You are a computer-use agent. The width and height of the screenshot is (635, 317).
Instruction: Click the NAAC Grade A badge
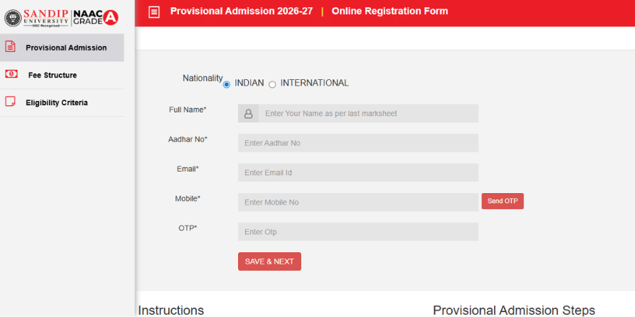pyautogui.click(x=96, y=17)
